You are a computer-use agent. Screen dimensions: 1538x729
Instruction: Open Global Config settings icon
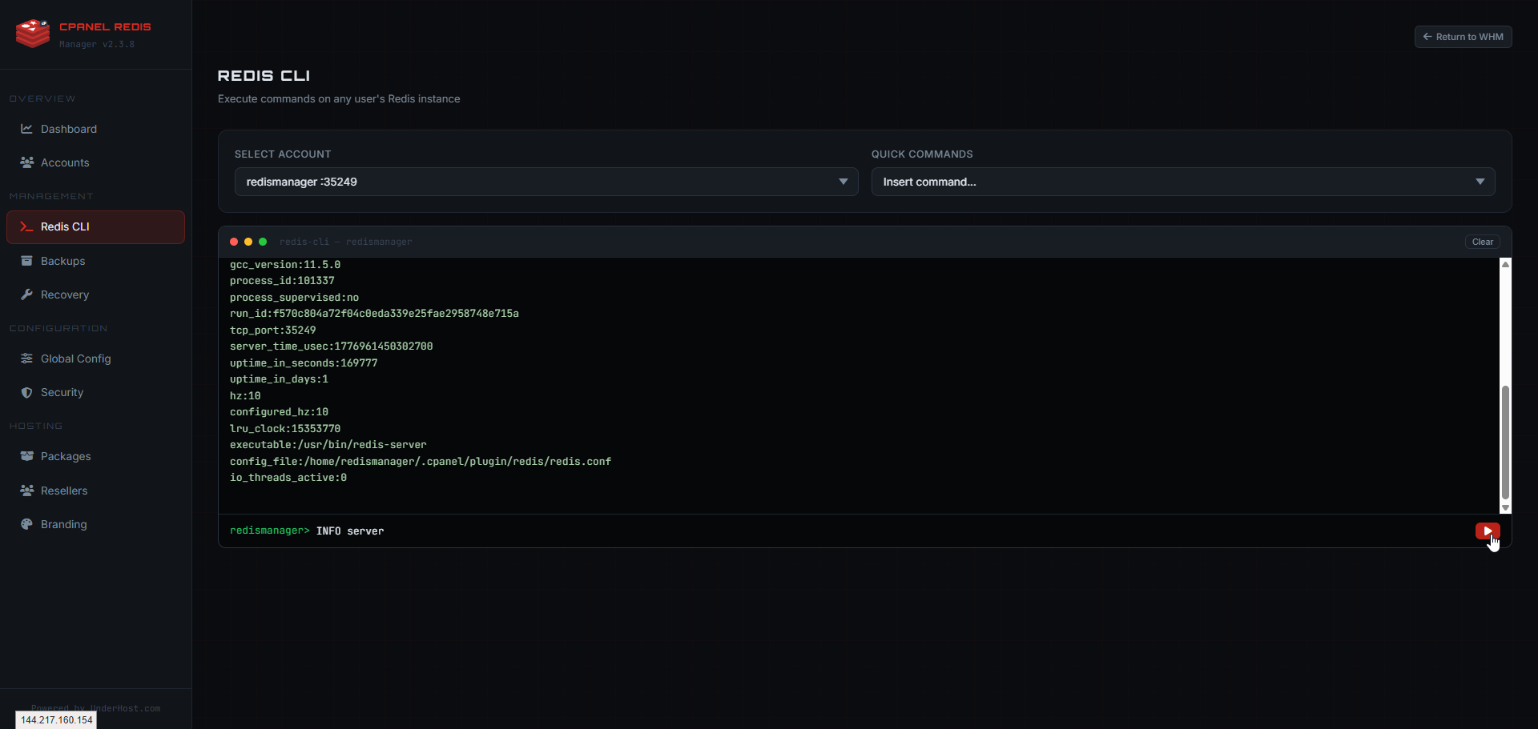coord(26,358)
